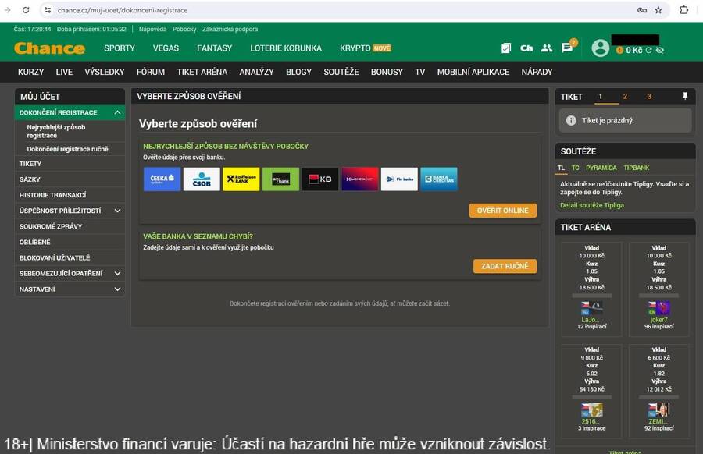703x454 pixels.
Task: Open VÝSLEDKY page
Action: (105, 72)
